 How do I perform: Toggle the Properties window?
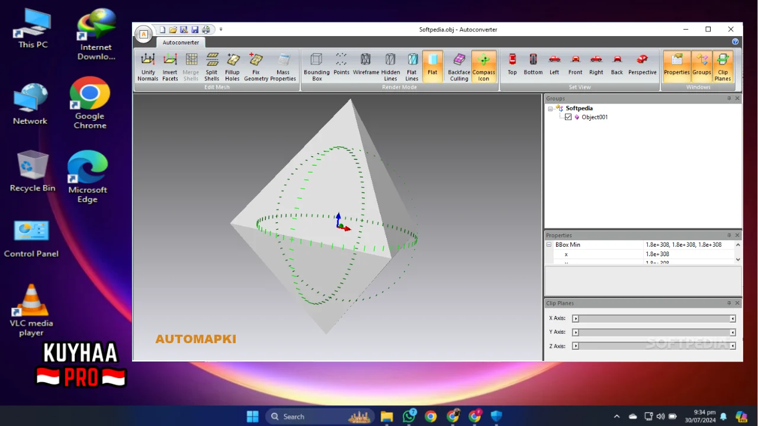click(677, 66)
